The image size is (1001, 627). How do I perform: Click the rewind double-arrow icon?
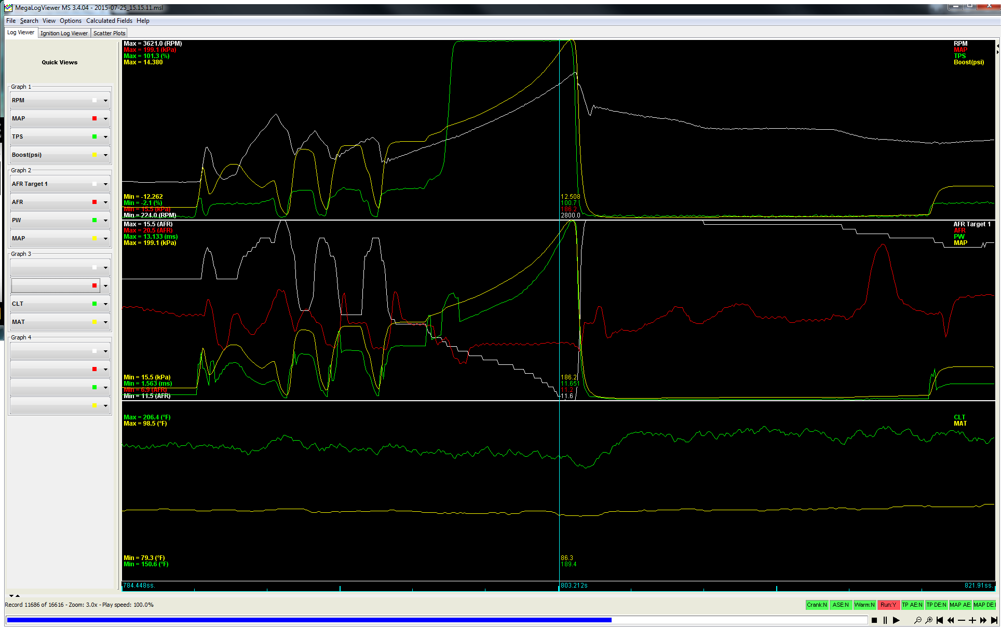click(951, 620)
